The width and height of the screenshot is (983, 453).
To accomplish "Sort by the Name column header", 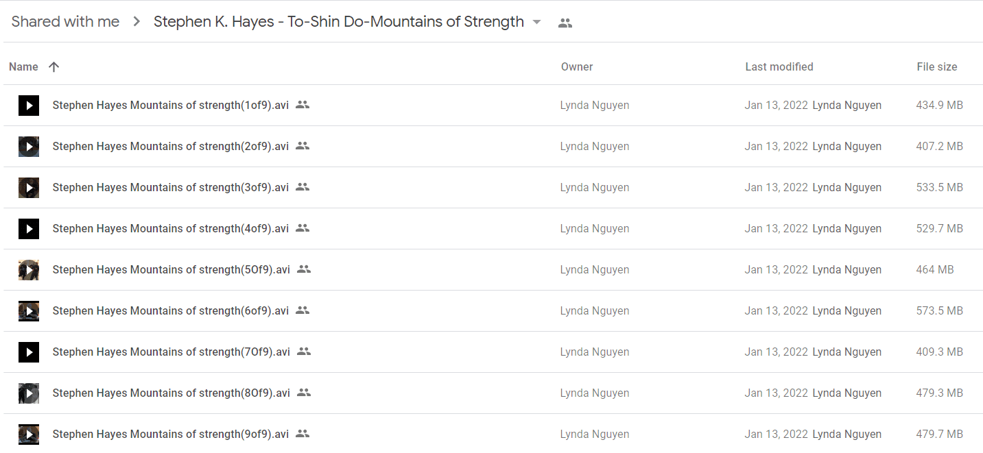I will (x=23, y=66).
